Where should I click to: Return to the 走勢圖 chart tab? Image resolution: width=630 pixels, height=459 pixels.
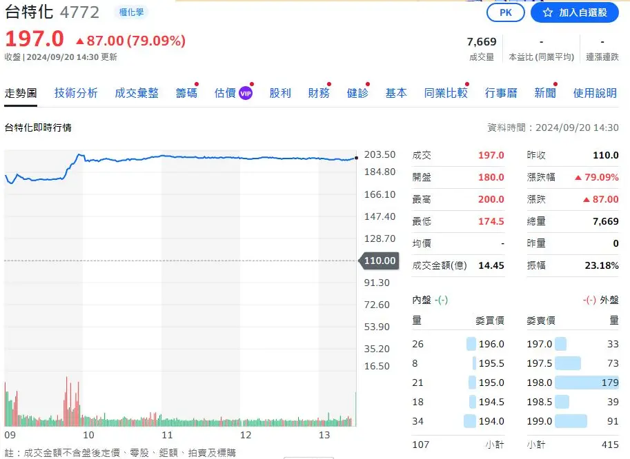[21, 92]
